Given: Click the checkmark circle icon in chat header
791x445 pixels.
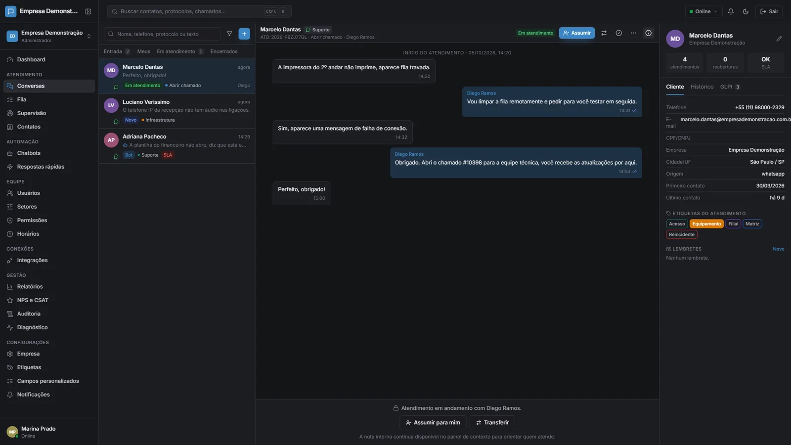Looking at the screenshot, I should [x=618, y=33].
